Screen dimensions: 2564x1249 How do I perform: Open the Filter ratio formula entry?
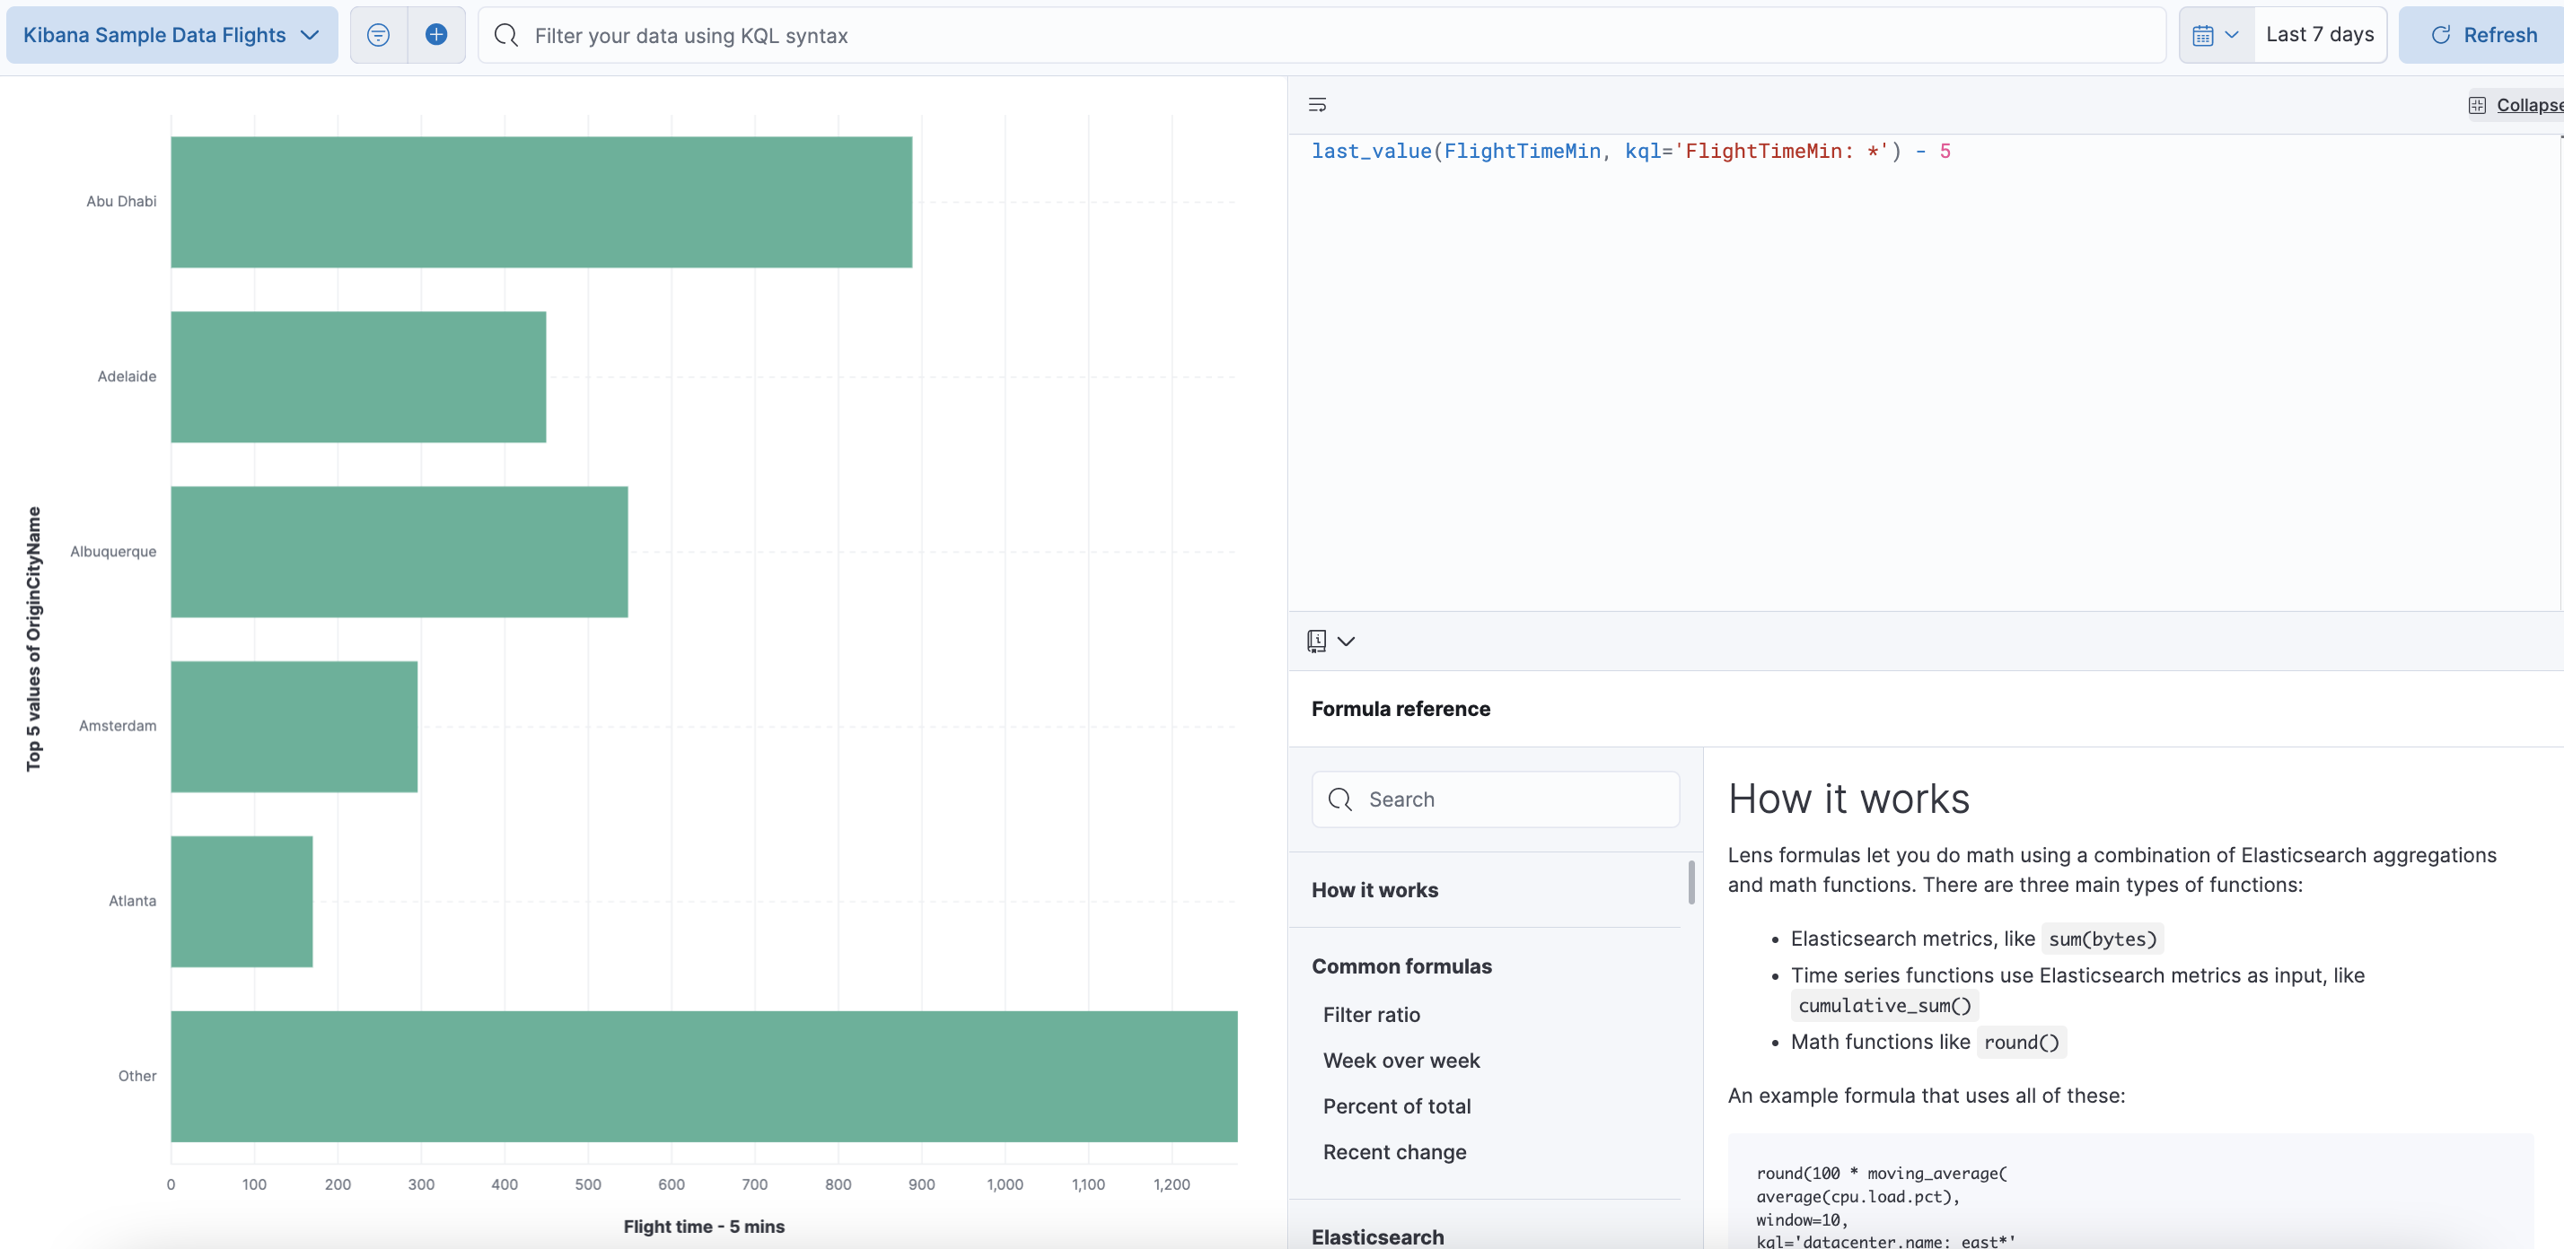1371,1014
